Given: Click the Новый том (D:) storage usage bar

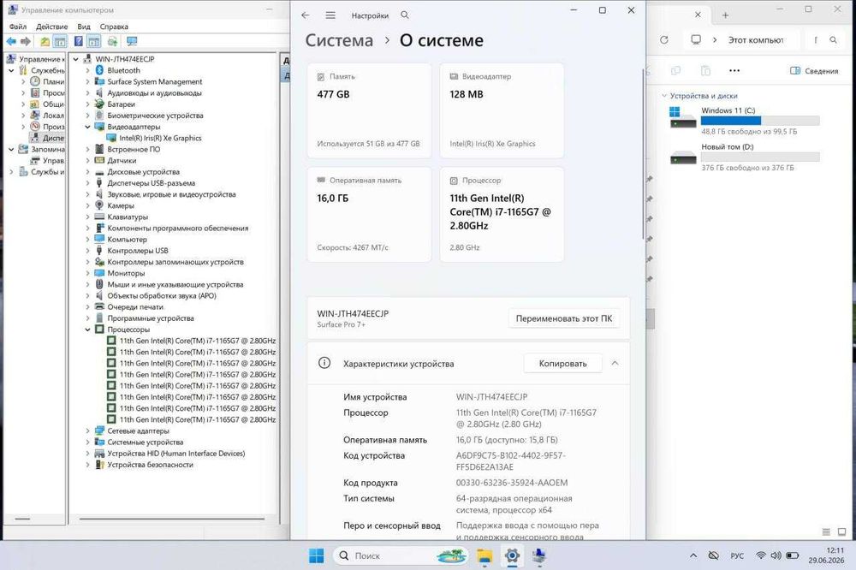Looking at the screenshot, I should click(760, 157).
